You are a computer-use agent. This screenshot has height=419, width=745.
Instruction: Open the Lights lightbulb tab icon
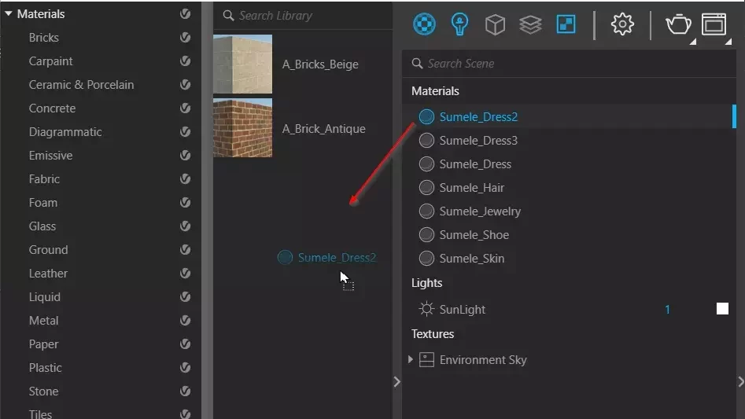click(x=459, y=24)
